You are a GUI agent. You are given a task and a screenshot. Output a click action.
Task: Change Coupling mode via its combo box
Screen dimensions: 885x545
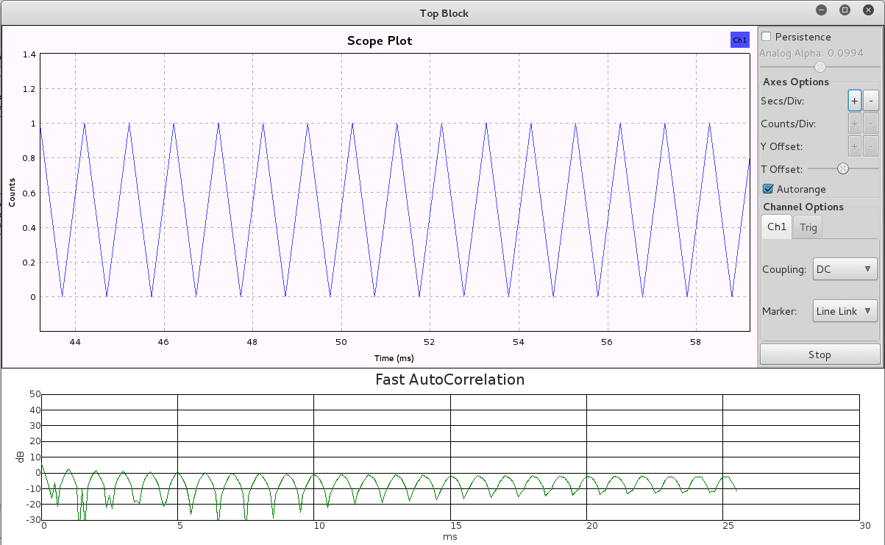[x=845, y=269]
